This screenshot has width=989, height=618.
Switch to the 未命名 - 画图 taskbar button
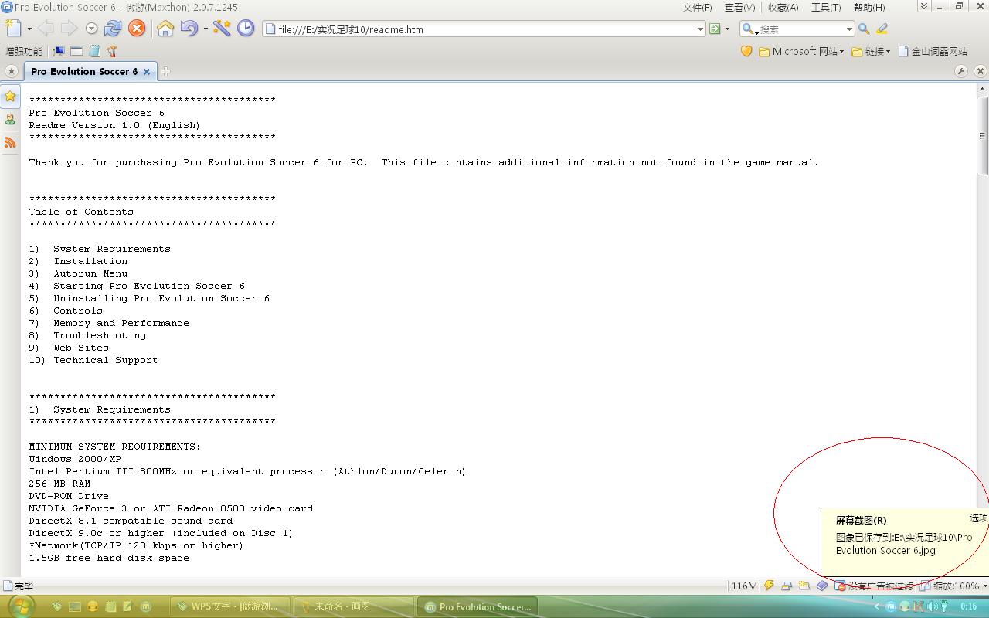354,606
